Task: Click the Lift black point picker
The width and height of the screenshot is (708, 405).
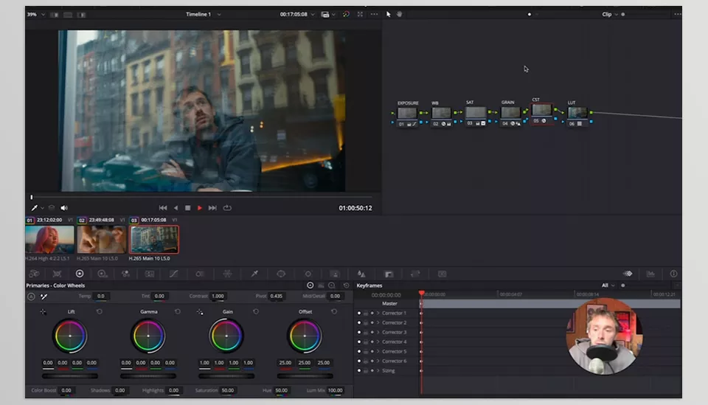Action: tap(43, 311)
